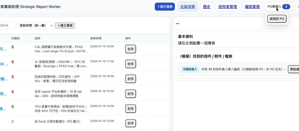The width and height of the screenshot is (299, 131).
Task: Click 封存 for the Excel 分頁自動建立 row
Action: (x=130, y=123)
